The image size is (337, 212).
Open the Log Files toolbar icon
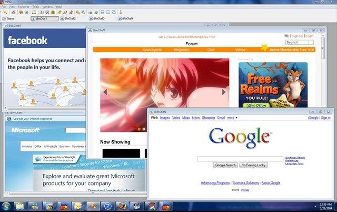pos(83,12)
